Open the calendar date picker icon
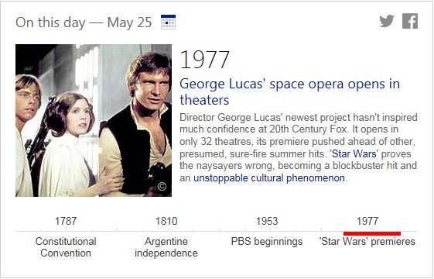Image resolution: width=434 pixels, height=279 pixels. 168,22
